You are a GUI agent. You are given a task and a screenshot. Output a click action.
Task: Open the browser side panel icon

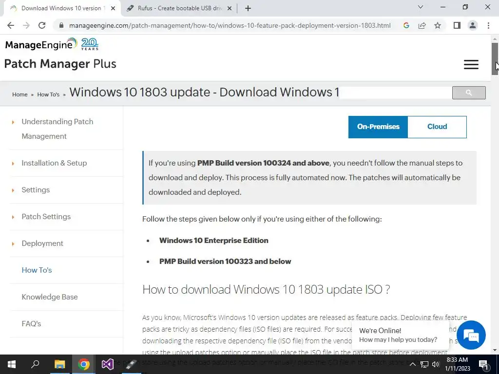pyautogui.click(x=457, y=25)
